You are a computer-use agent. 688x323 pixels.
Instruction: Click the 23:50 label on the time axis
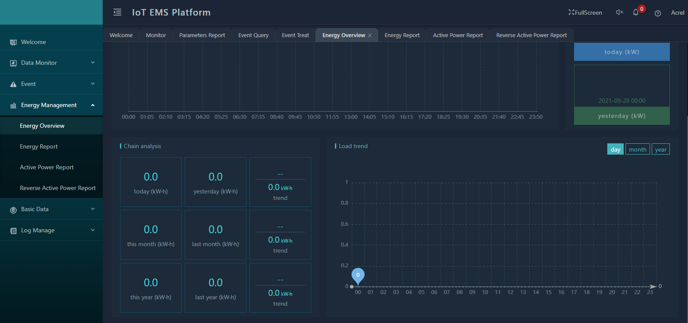pyautogui.click(x=536, y=117)
